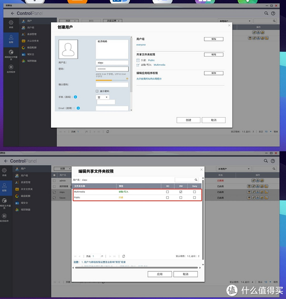Click the info icon next to 手机 (选填)
Image resolution: width=286 pixels, height=299 pixels.
coord(76,97)
